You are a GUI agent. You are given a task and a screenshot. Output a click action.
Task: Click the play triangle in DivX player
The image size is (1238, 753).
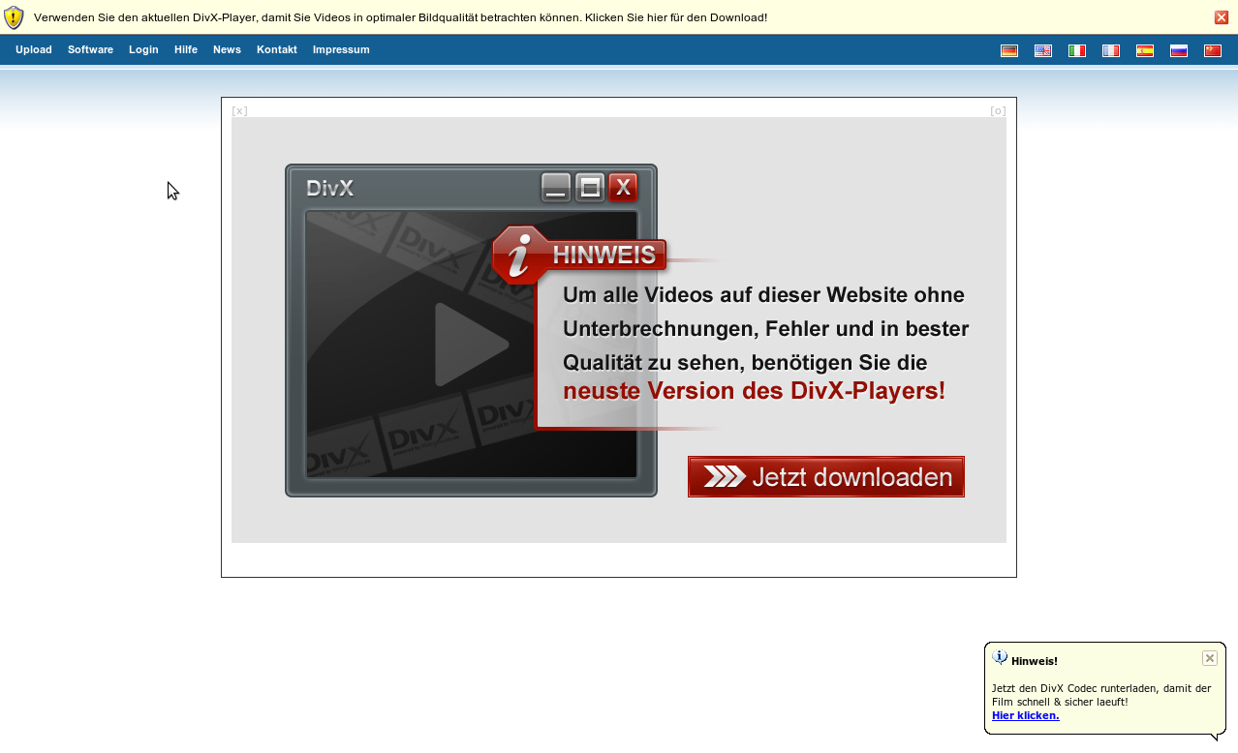(x=471, y=344)
